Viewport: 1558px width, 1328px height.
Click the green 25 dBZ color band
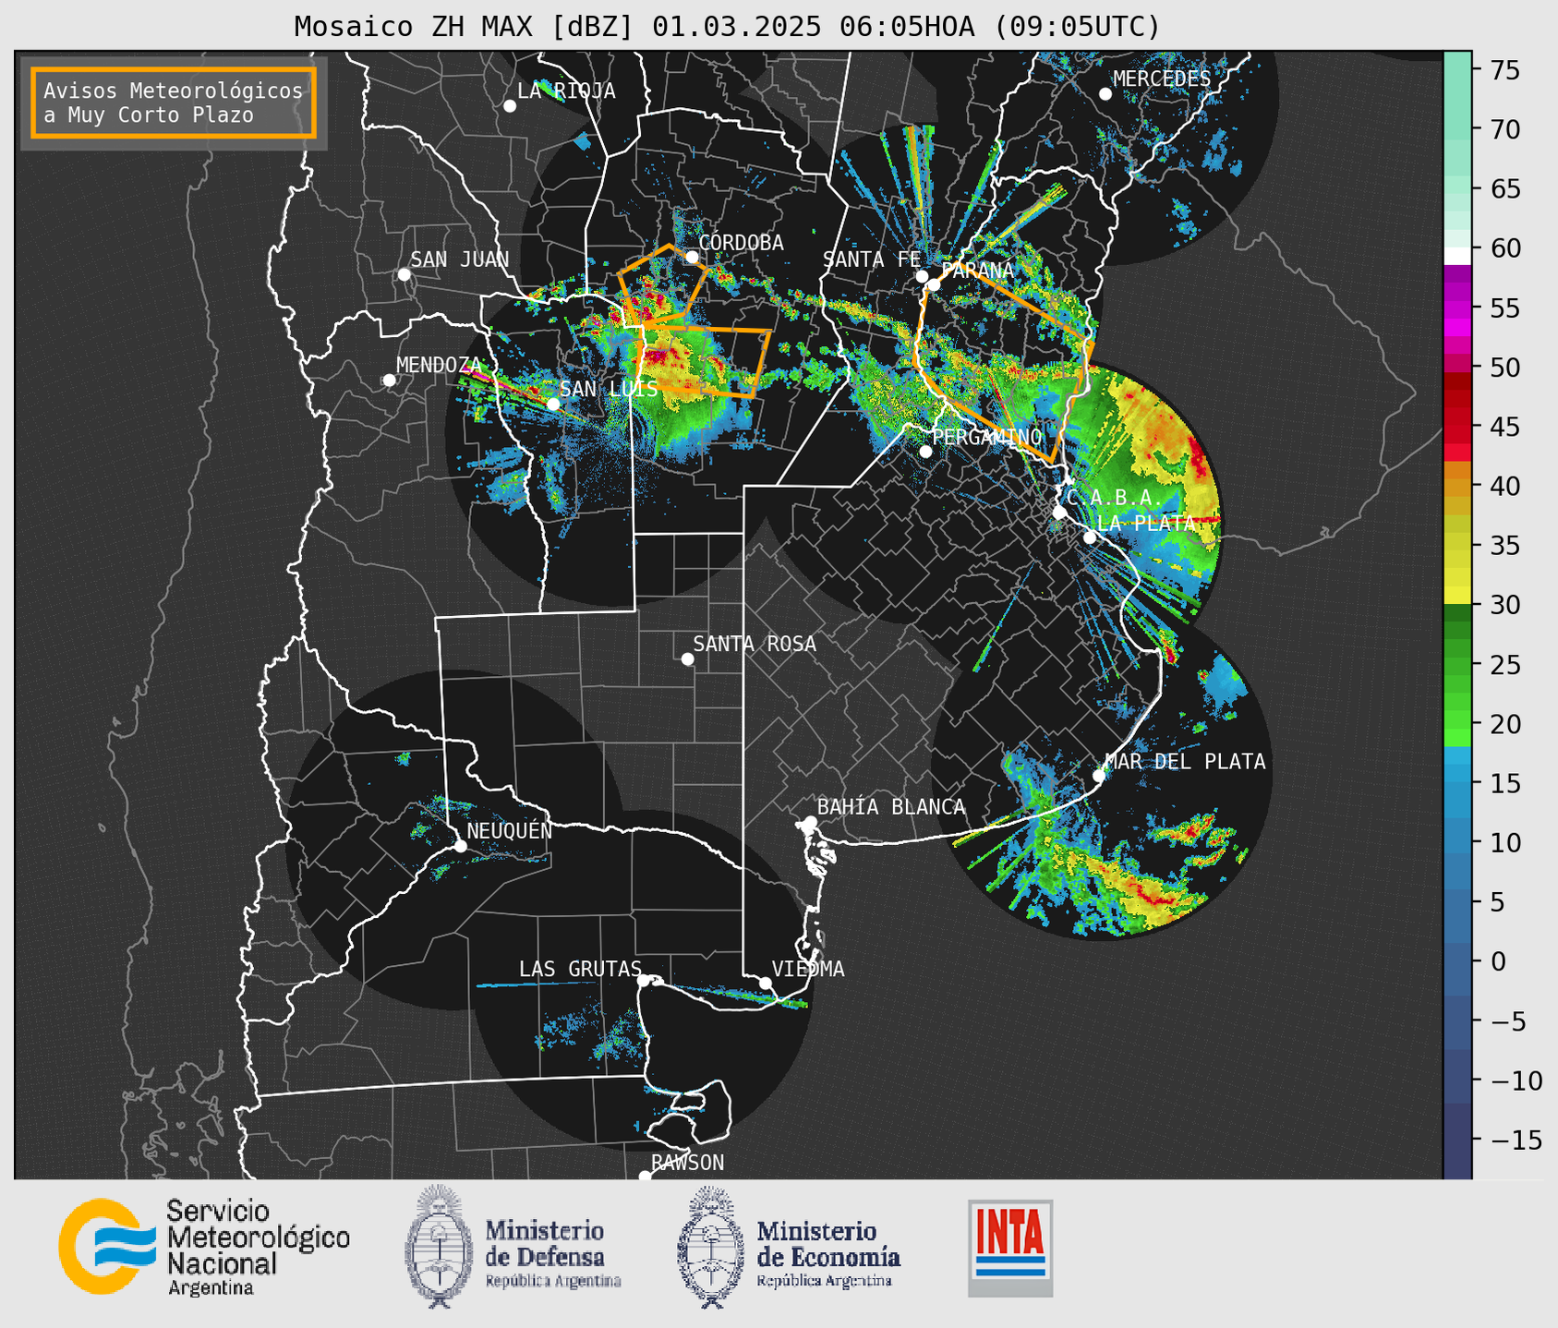tap(1457, 665)
